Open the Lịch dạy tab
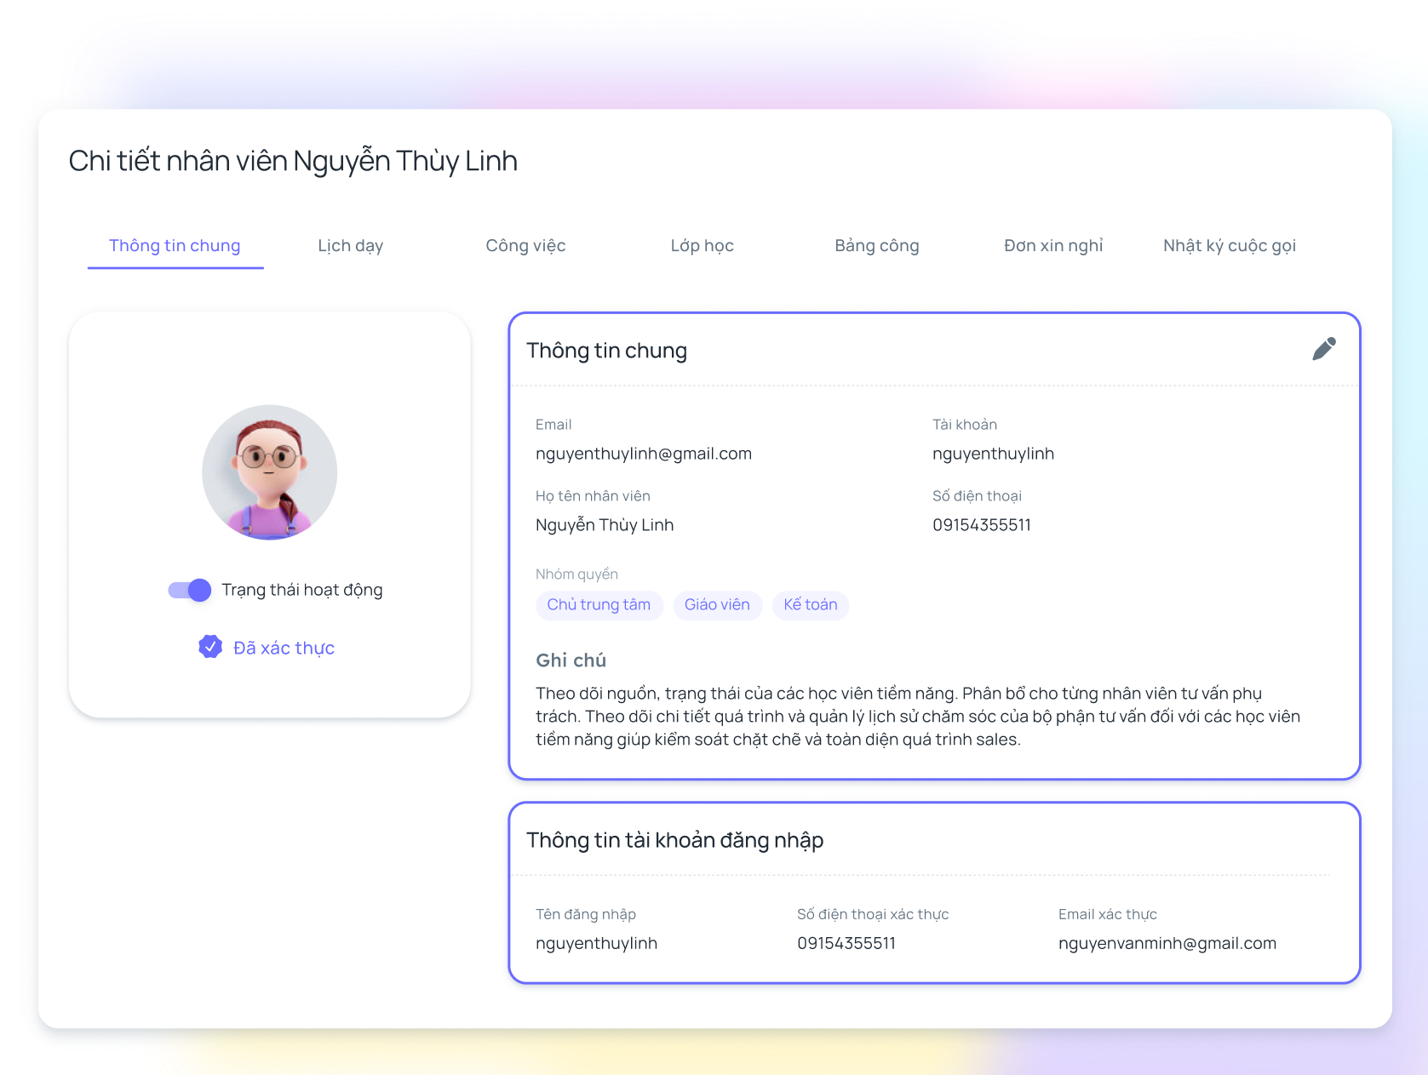1428x1075 pixels. [x=350, y=246]
